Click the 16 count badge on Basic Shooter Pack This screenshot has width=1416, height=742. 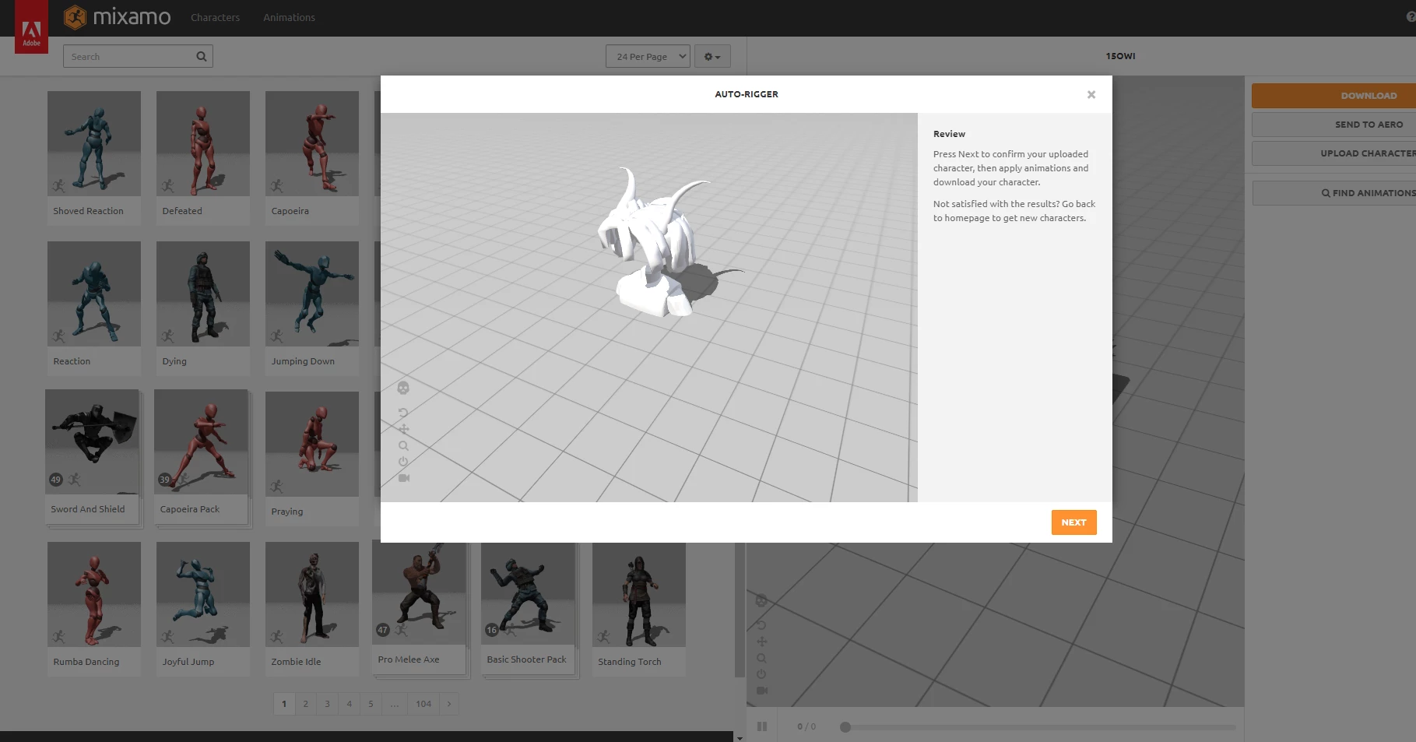[x=491, y=630]
